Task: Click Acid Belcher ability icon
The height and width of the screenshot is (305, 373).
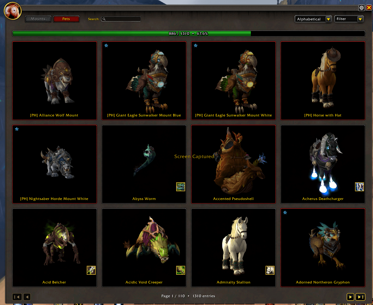Action: tap(91, 270)
